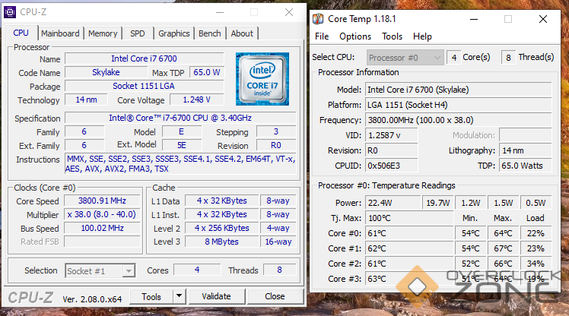The width and height of the screenshot is (569, 316).
Task: Click the Level 3 '16-way' associativity value
Action: 278,242
